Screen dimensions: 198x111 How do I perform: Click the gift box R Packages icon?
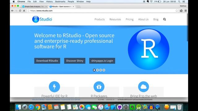point(99,87)
